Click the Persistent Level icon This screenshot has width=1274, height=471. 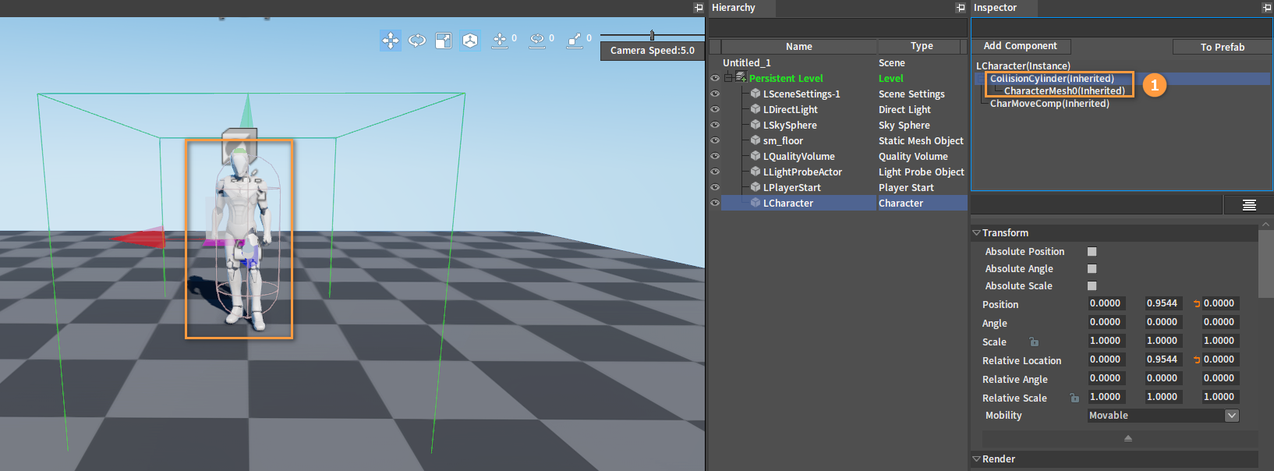(741, 77)
